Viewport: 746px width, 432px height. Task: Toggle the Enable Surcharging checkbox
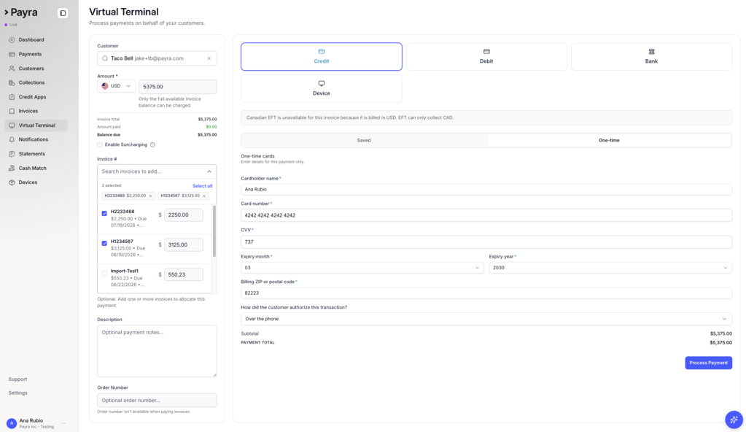[100, 144]
